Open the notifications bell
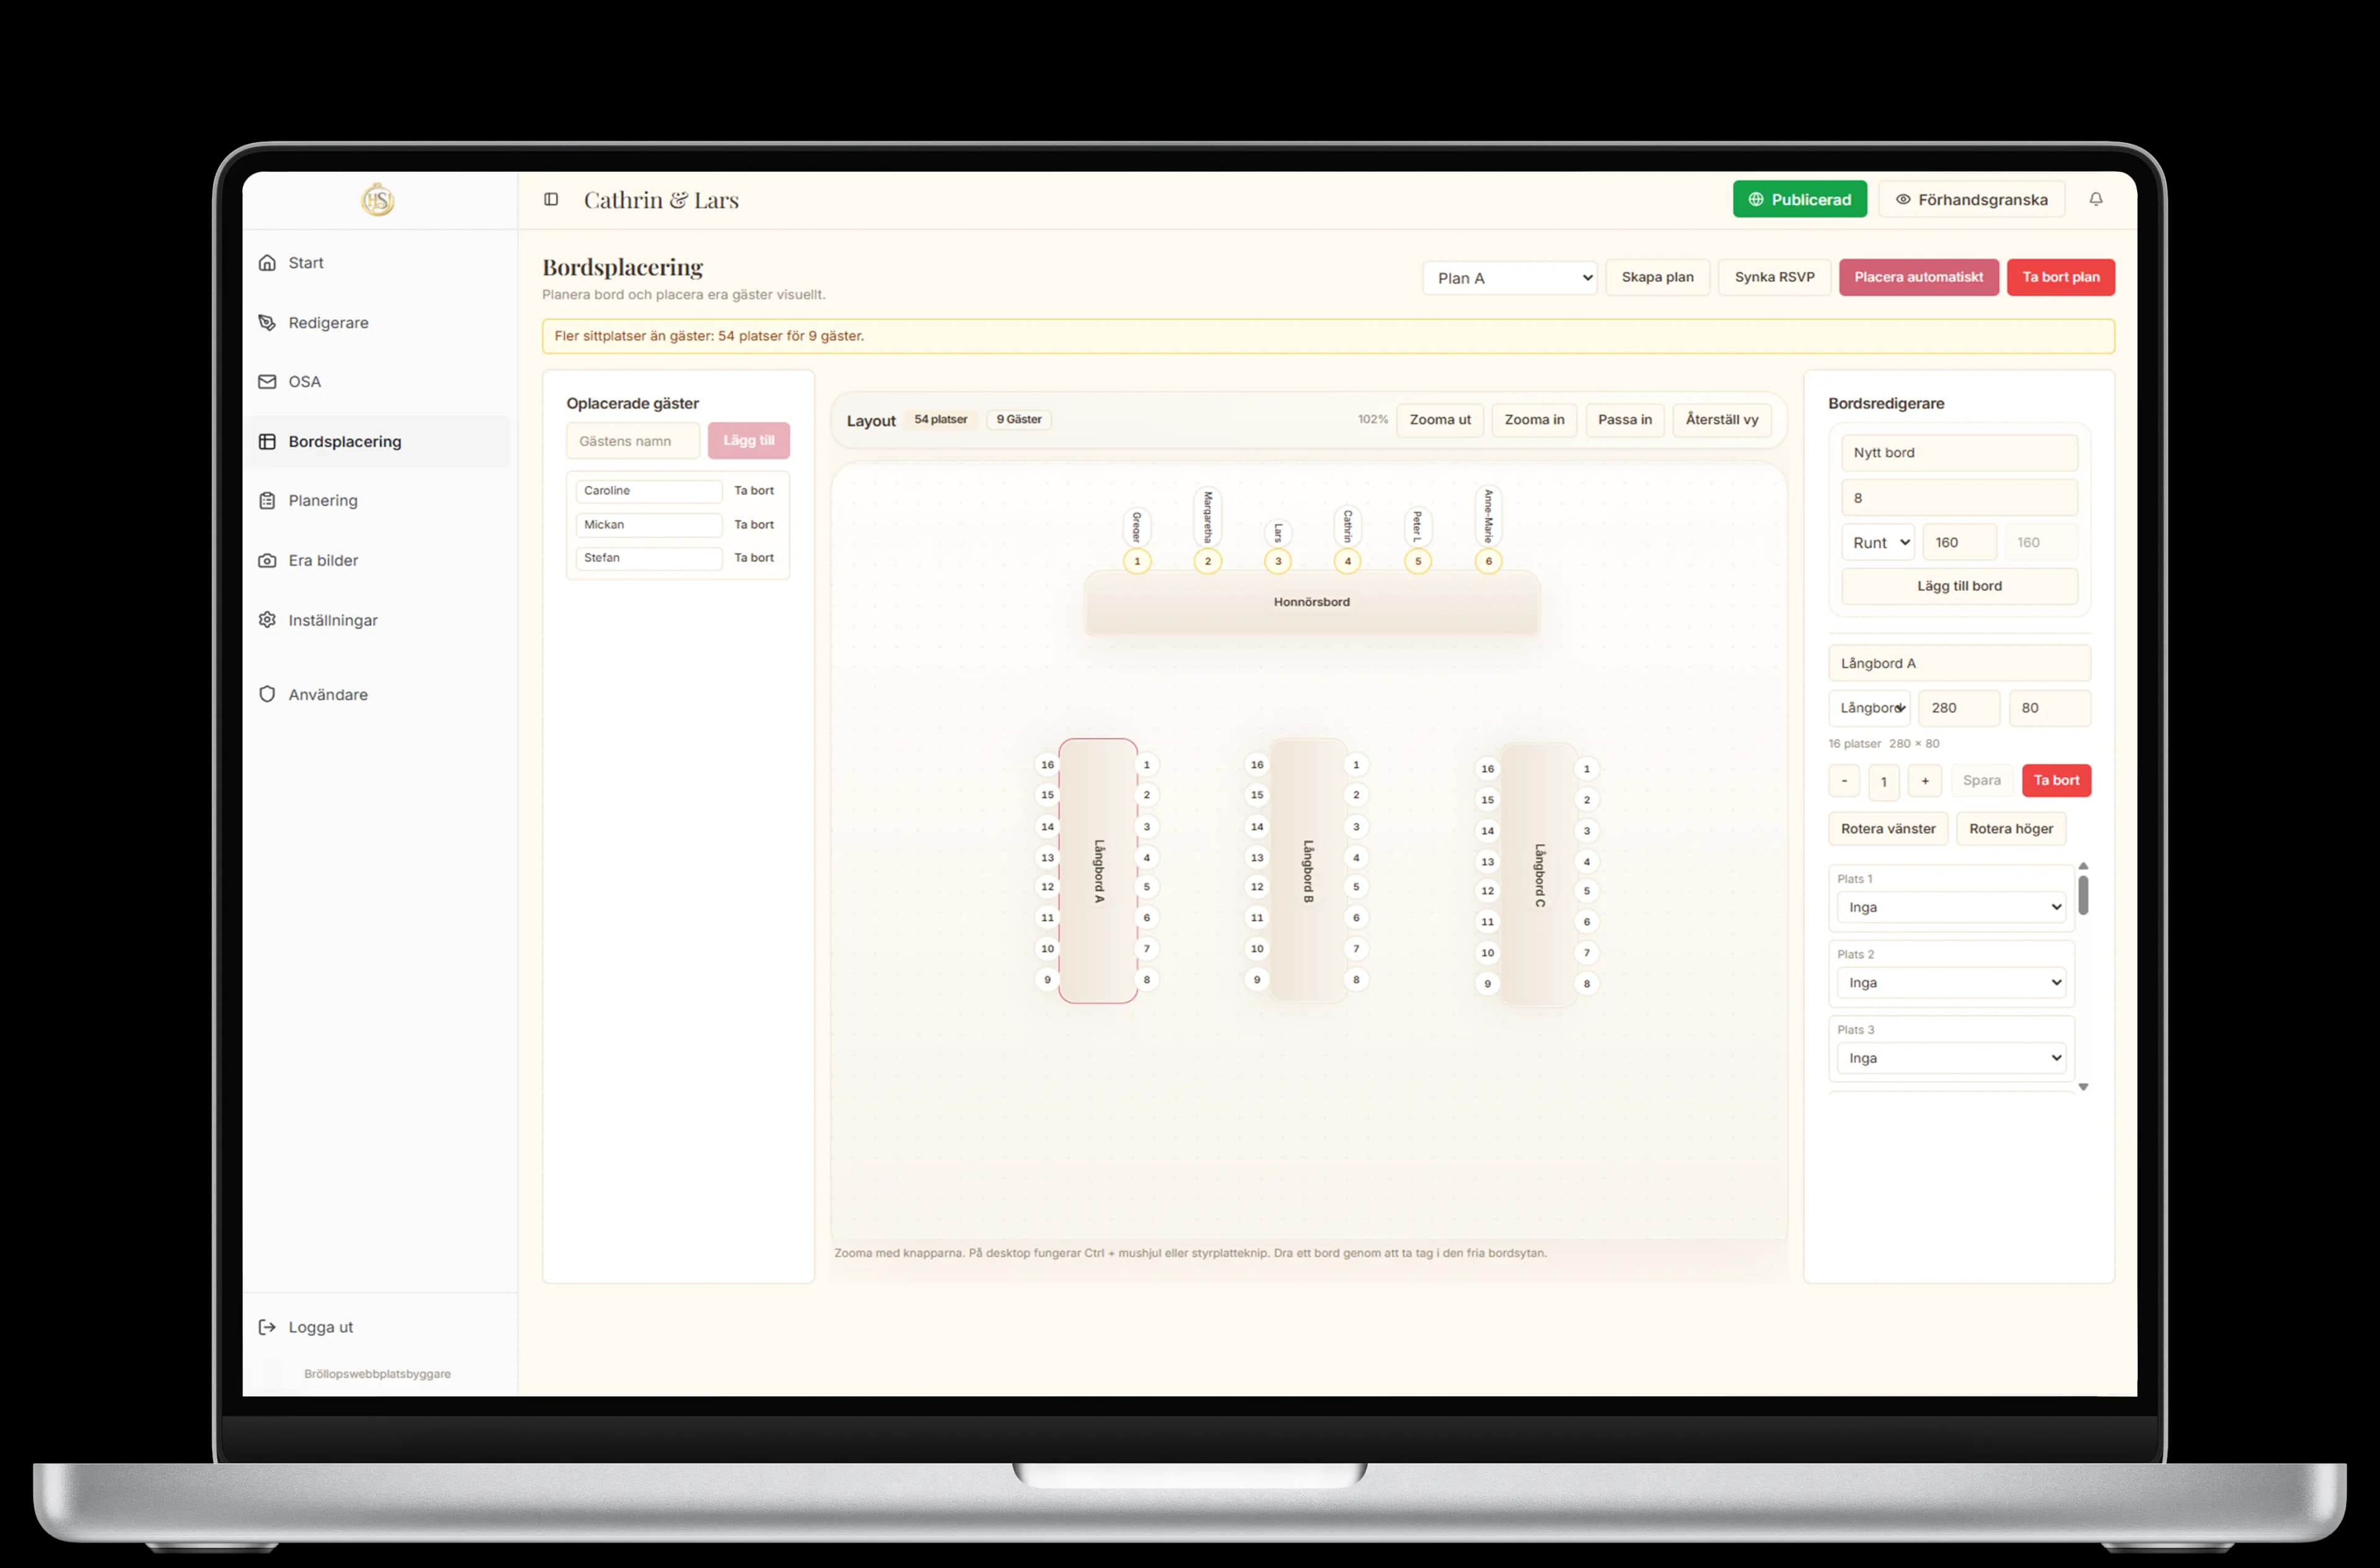The image size is (2380, 1568). pyautogui.click(x=2095, y=199)
